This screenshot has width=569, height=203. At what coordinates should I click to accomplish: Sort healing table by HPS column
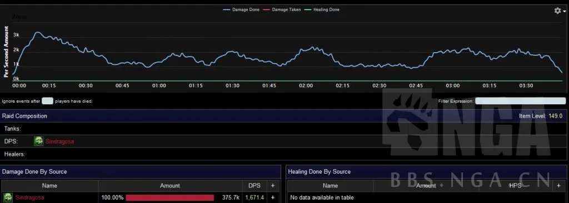(x=515, y=186)
